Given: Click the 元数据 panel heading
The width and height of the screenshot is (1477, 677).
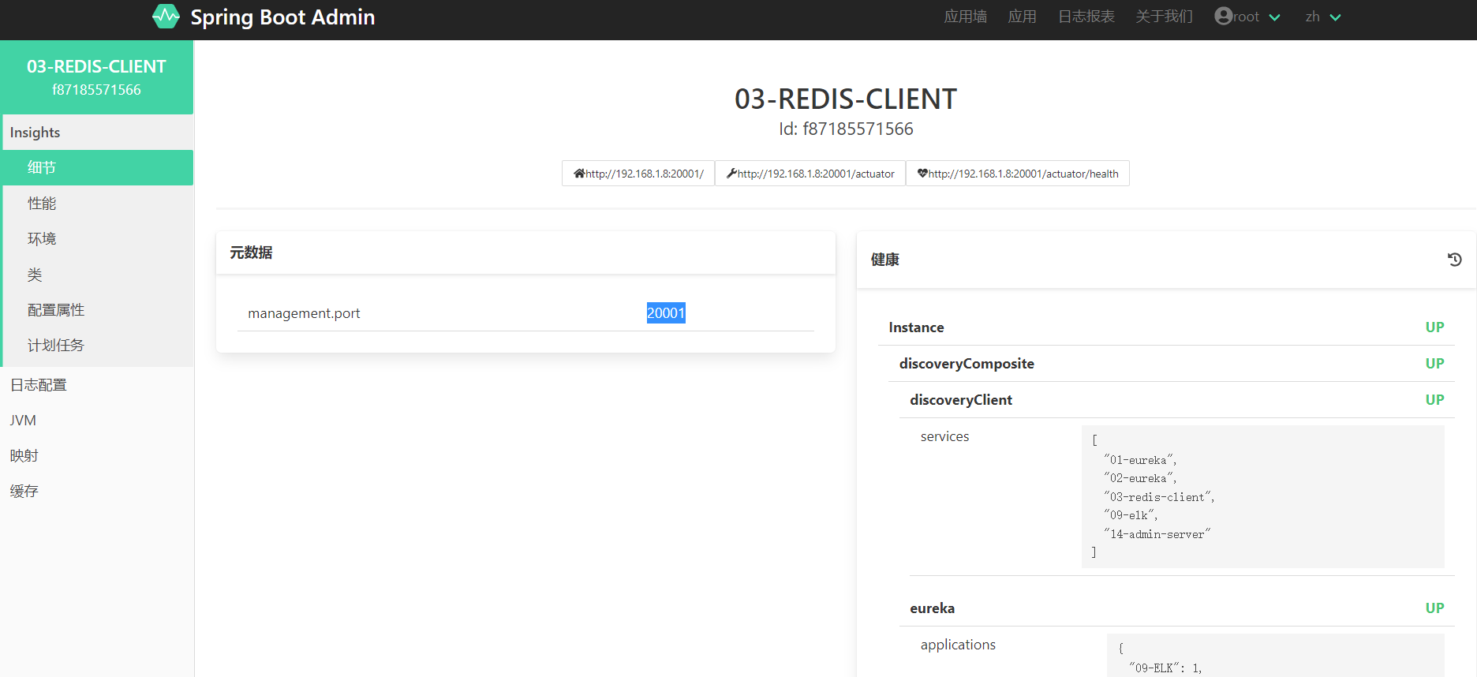Looking at the screenshot, I should 251,252.
